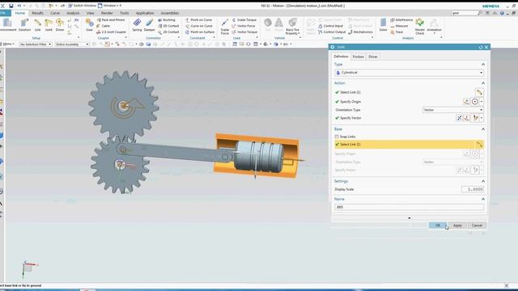Click the Scalar Torque tool
The height and width of the screenshot is (291, 518).
coord(244,19)
